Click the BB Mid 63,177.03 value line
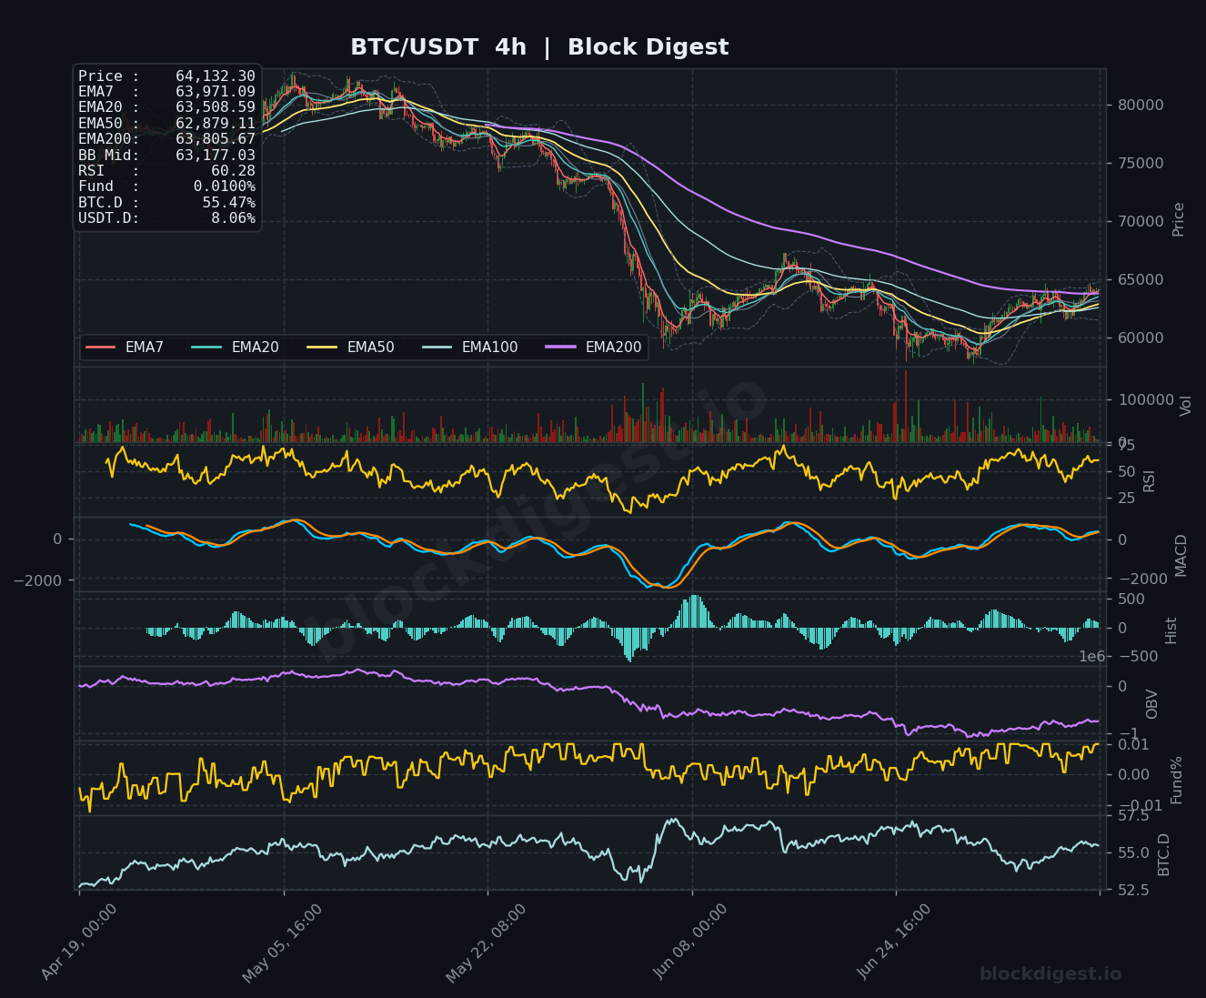Viewport: 1206px width, 998px height. pos(166,156)
